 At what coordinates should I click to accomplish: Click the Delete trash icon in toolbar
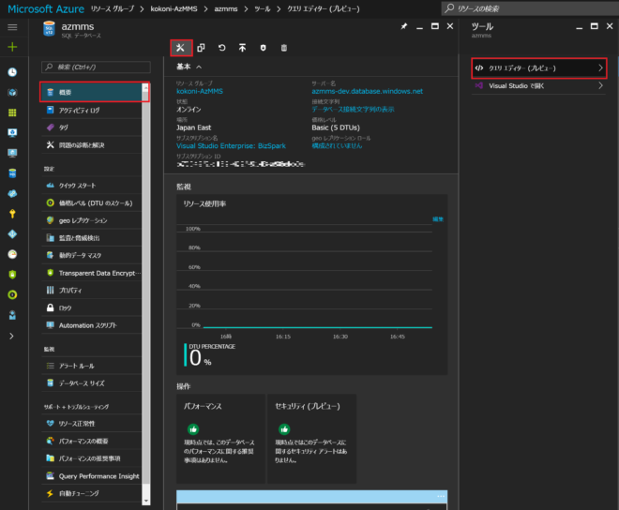tap(284, 47)
